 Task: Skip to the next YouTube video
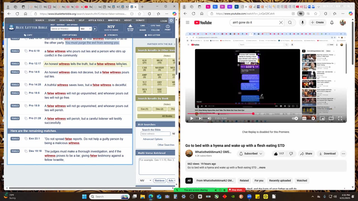click(x=200, y=118)
